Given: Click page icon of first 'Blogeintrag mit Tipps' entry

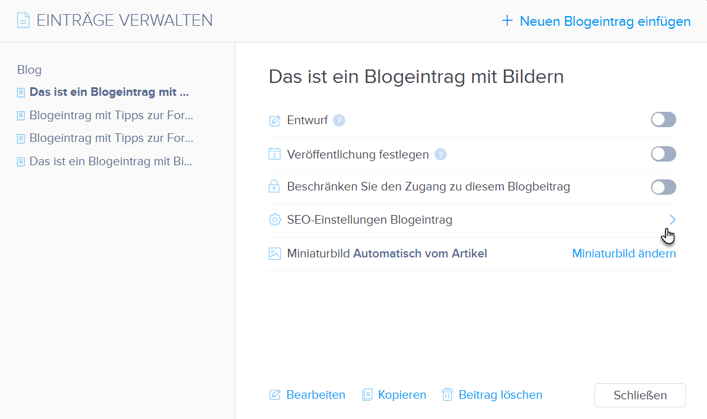Looking at the screenshot, I should (21, 116).
